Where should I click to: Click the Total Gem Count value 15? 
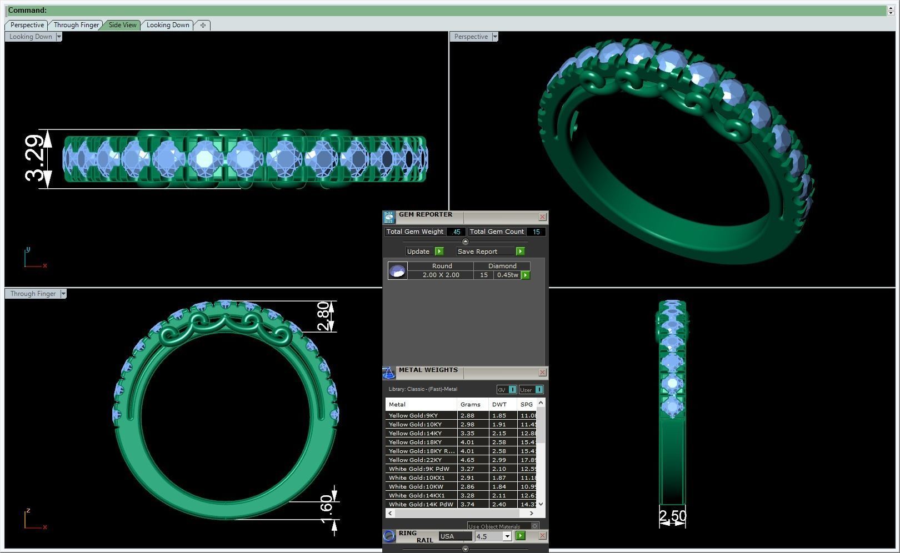[536, 232]
